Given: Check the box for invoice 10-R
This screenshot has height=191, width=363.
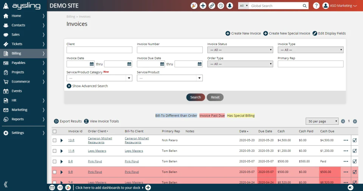Looking at the screenshot, I should click(x=54, y=140).
